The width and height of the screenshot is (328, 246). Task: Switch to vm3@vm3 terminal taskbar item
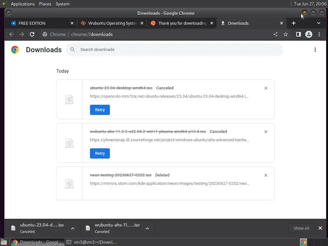point(92,242)
